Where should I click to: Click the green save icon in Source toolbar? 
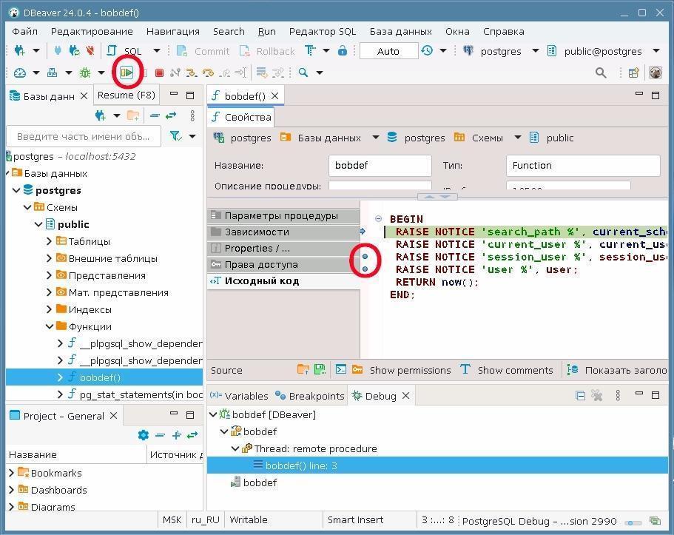pos(320,370)
